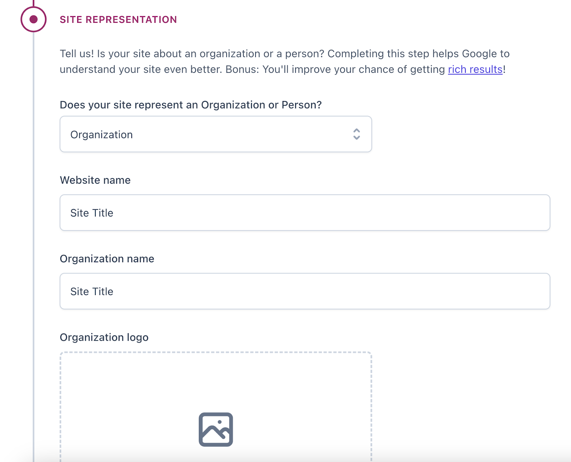The width and height of the screenshot is (571, 462).
Task: Expand the site type selector showing Organization
Action: point(216,134)
